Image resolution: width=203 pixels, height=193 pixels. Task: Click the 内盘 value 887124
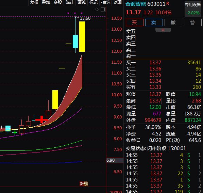193,120
